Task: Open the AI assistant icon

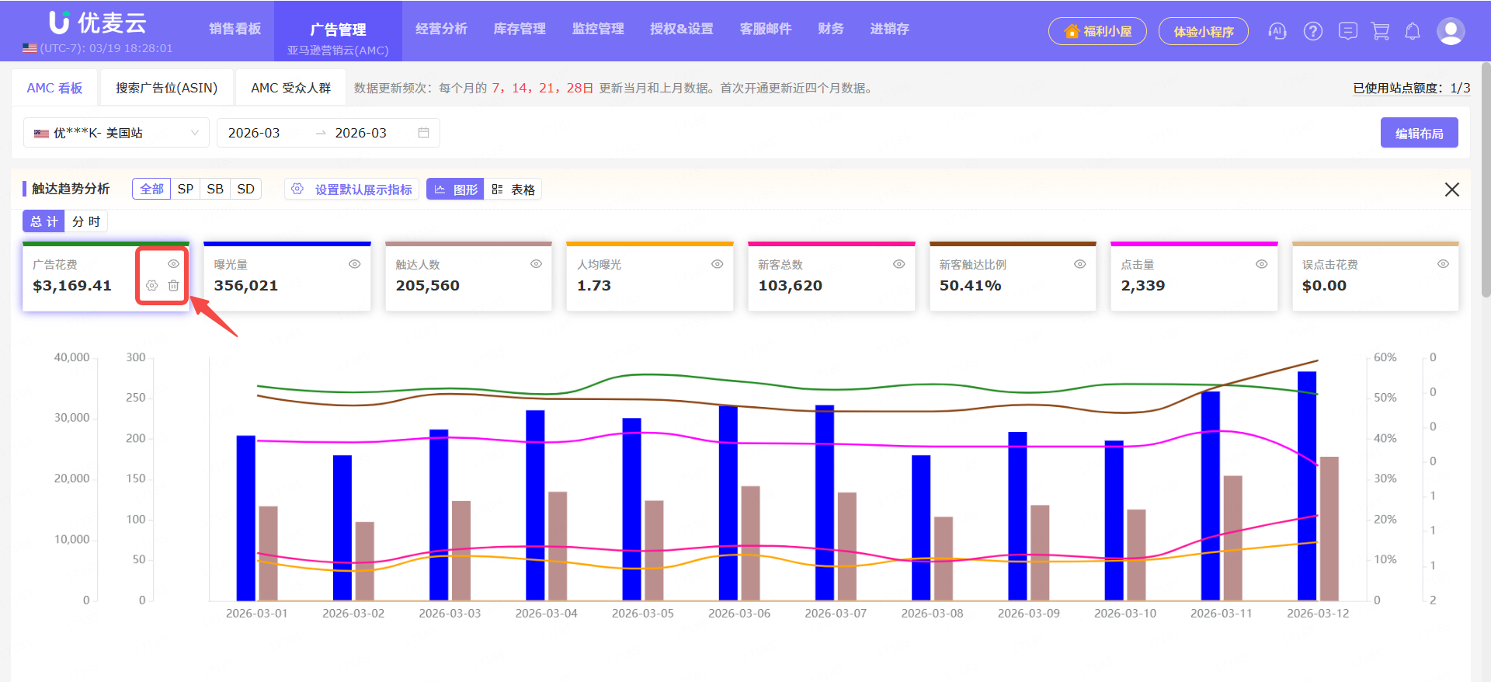Action: click(x=1277, y=31)
